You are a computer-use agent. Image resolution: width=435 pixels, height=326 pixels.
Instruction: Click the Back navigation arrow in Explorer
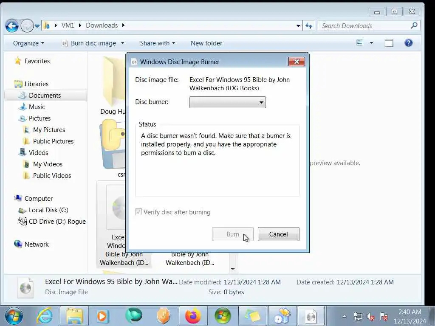12,26
